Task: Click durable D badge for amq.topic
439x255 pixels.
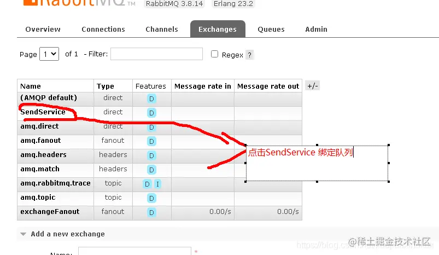Action: (151, 199)
